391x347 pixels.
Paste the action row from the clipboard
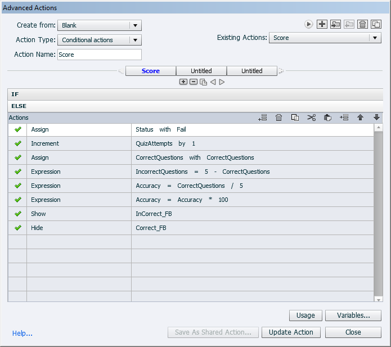(328, 118)
